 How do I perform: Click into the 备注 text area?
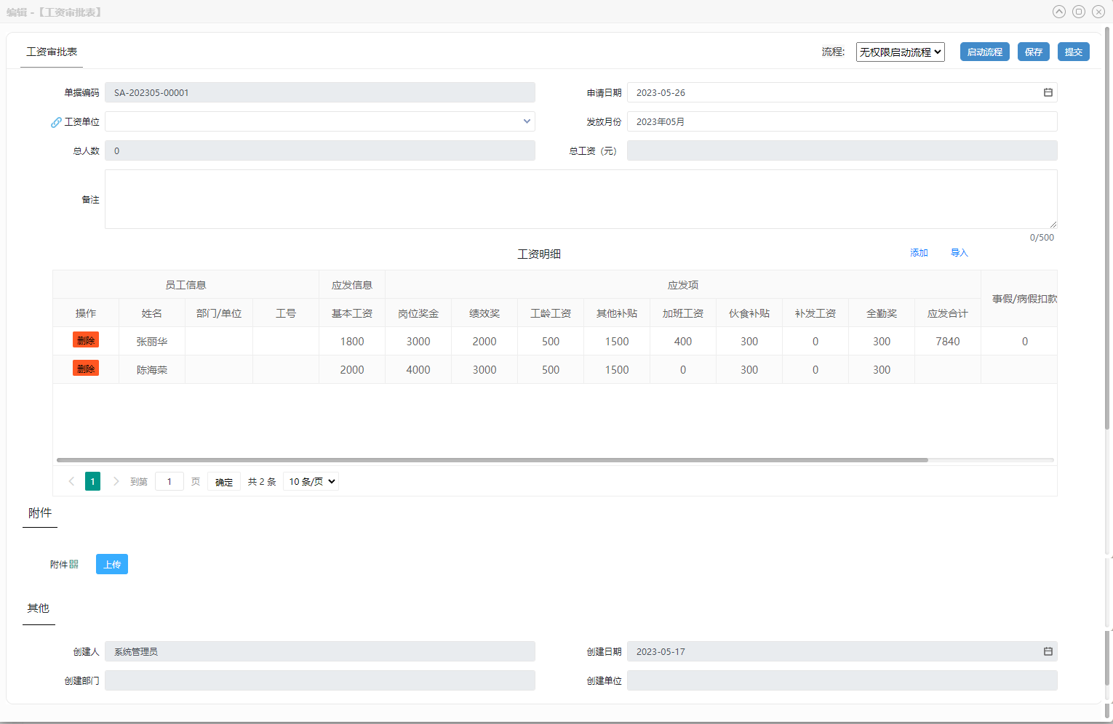(x=581, y=199)
